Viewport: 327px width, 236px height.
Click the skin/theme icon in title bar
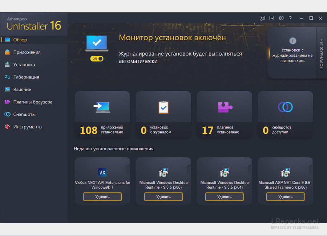click(x=272, y=18)
